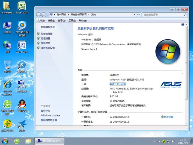The height and width of the screenshot is (145, 193).
Task: Open file explorer from taskbar
Action: [x=28, y=141]
